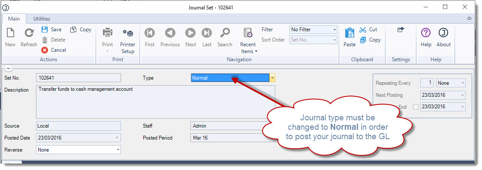Viewport: 482px width, 170px height.
Task: Open the Search tool
Action: pyautogui.click(x=225, y=37)
